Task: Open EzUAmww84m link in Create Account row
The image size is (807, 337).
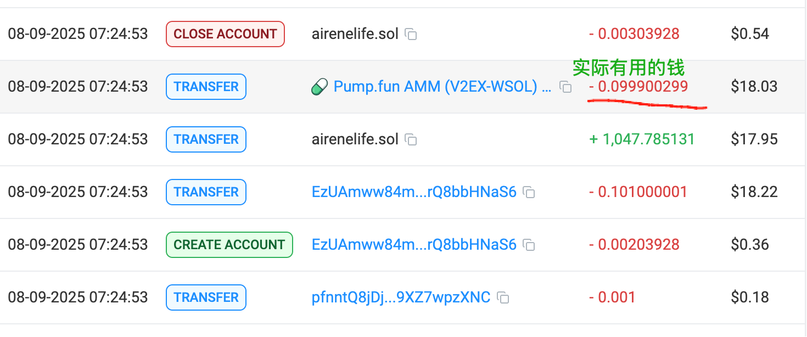Action: (x=414, y=245)
